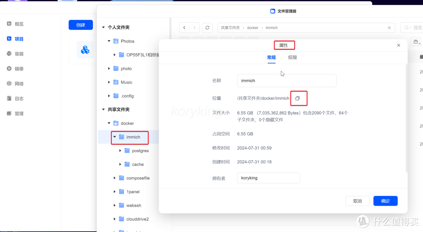Switch to the 权限 tab
The width and height of the screenshot is (423, 232).
click(x=292, y=58)
